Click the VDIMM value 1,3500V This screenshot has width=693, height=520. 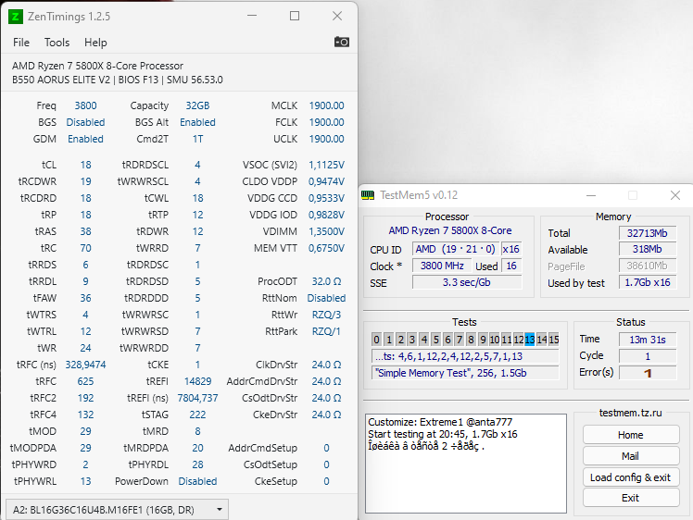(x=327, y=231)
